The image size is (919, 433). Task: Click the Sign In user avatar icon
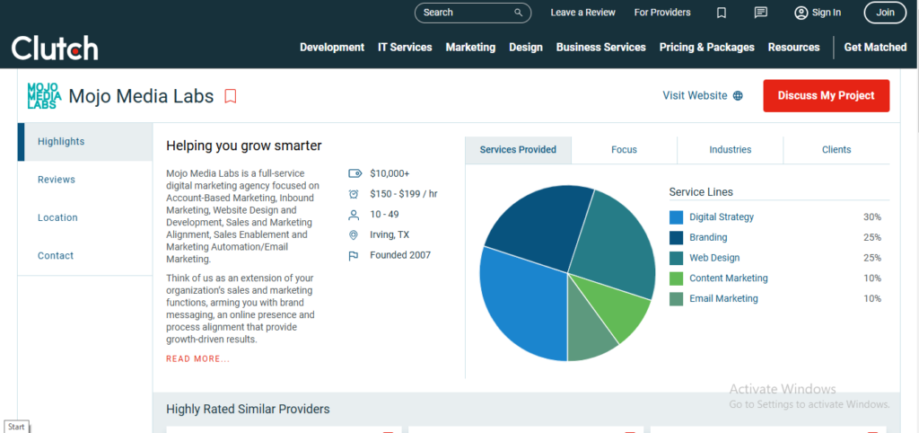(x=801, y=13)
